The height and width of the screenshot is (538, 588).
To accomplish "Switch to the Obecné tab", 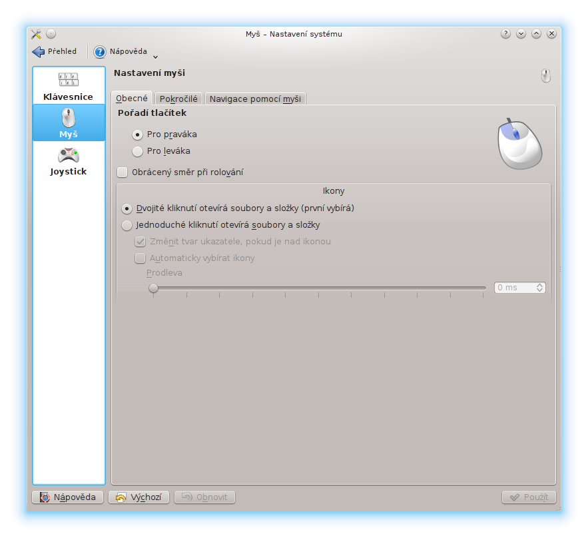I will tap(132, 99).
